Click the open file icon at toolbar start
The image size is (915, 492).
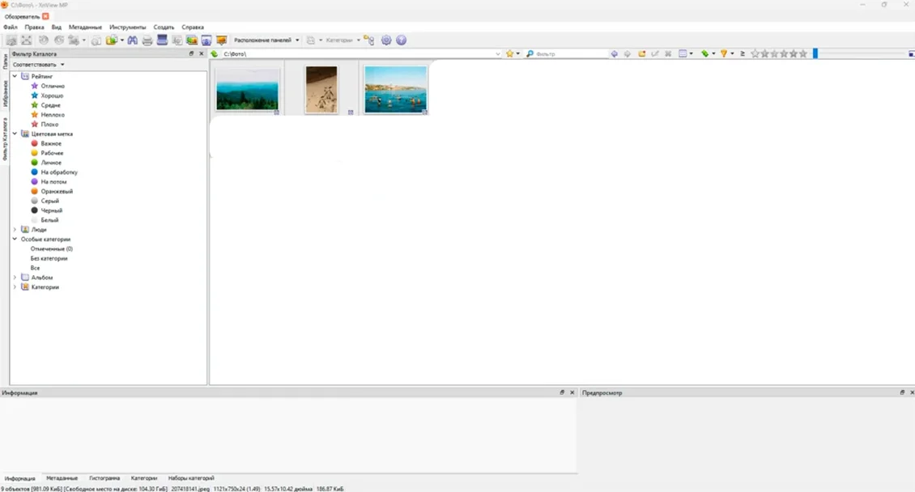11,40
